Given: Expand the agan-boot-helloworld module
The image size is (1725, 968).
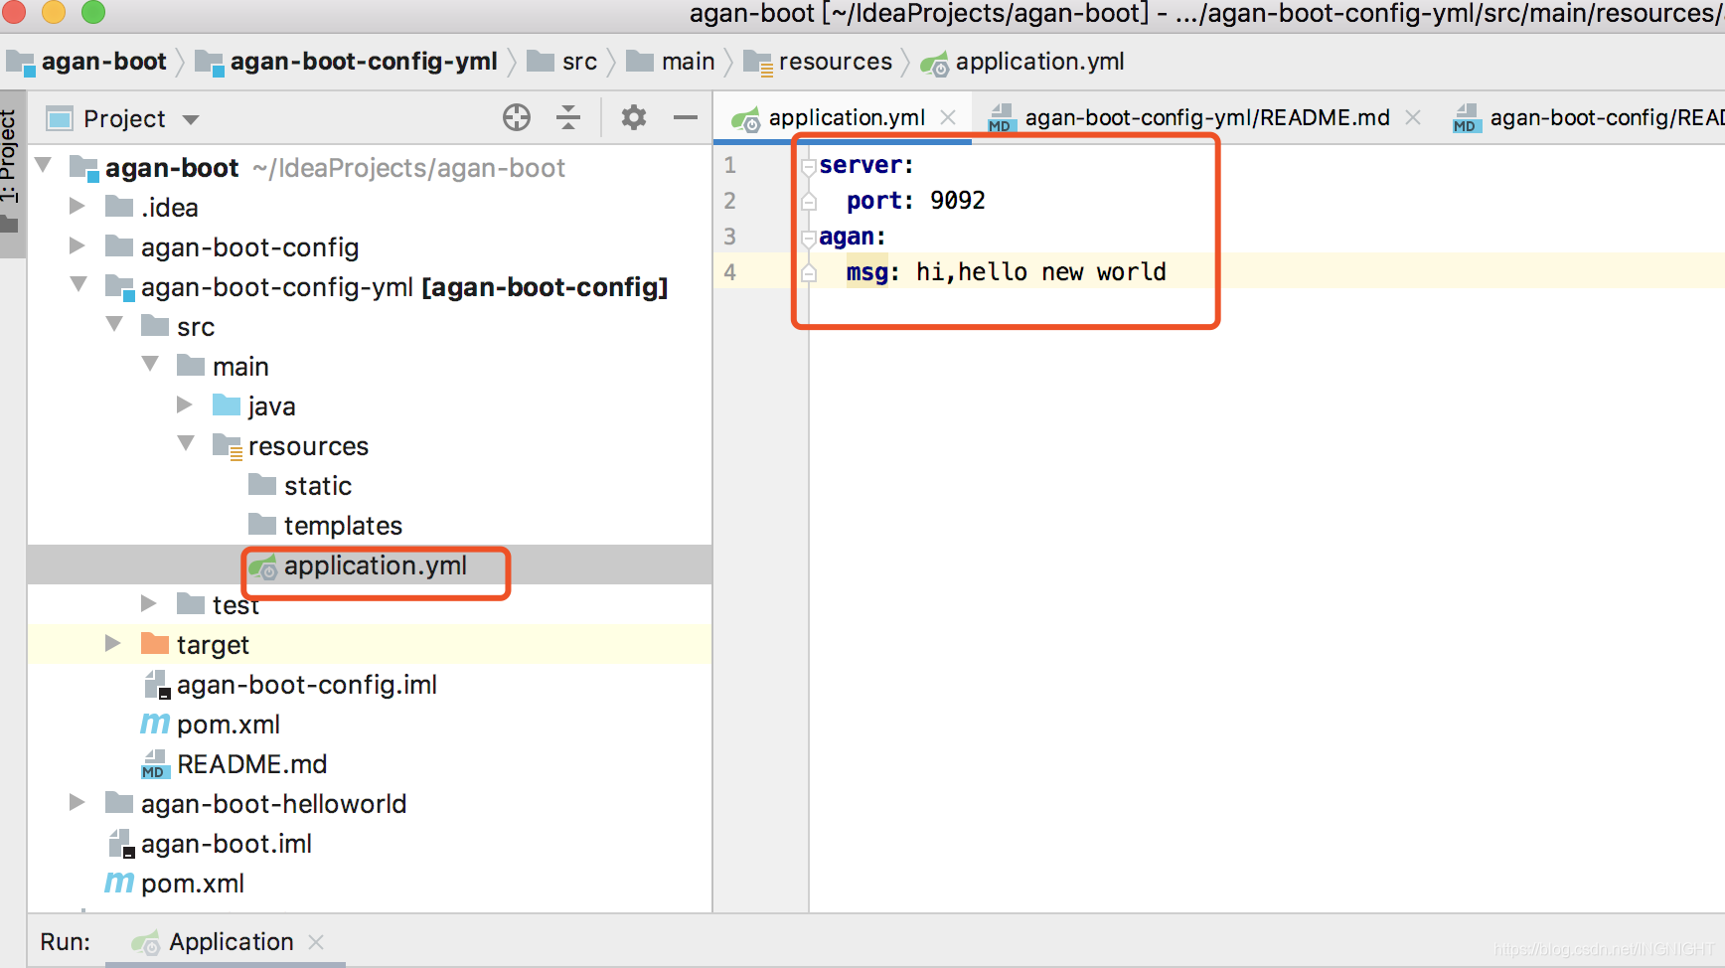Looking at the screenshot, I should [x=77, y=803].
